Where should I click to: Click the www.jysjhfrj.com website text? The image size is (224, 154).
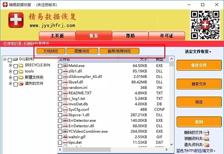click(52, 26)
